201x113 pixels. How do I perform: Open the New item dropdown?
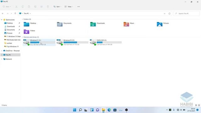coord(7,7)
